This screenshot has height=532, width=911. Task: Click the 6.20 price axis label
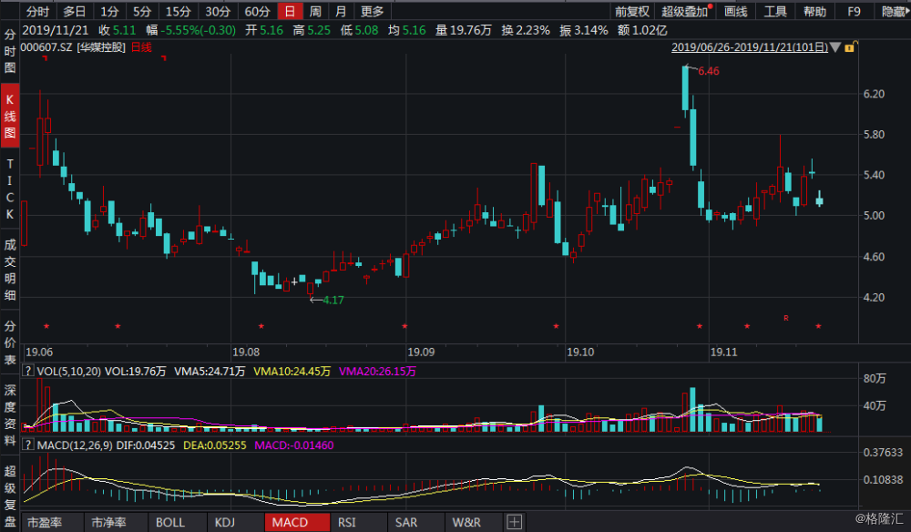[x=874, y=94]
